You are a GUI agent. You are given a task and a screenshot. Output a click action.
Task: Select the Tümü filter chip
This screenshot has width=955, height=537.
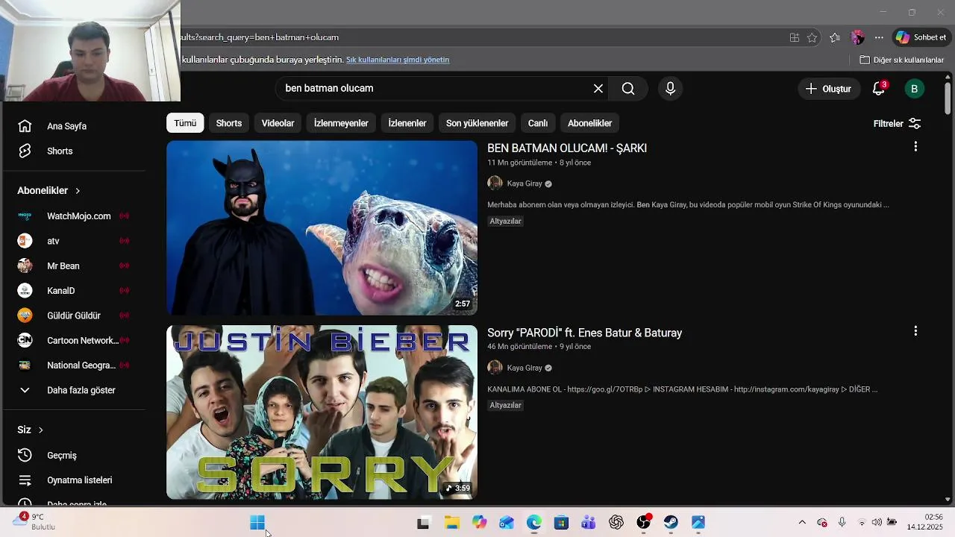click(x=185, y=123)
